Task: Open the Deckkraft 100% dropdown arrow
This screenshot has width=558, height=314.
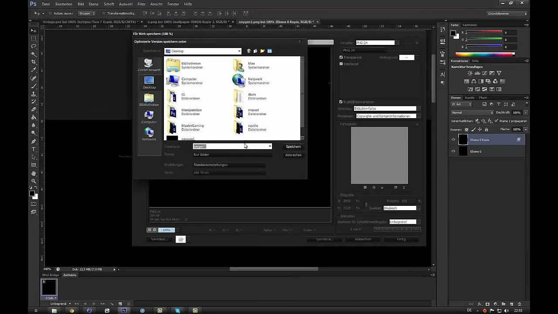Action: click(525, 113)
